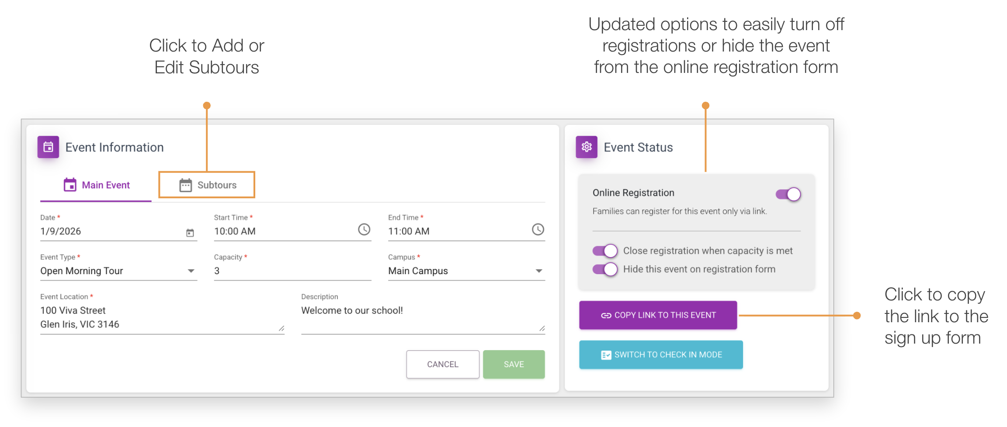The height and width of the screenshot is (427, 1007).
Task: Click the Event Information calendar icon
Action: tap(48, 147)
